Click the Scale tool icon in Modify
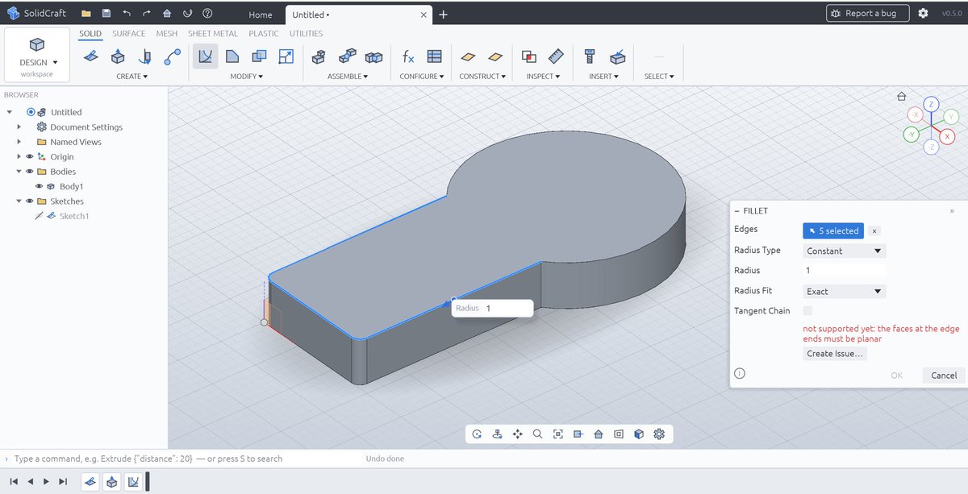Screen dimensions: 968x494 (x=286, y=56)
